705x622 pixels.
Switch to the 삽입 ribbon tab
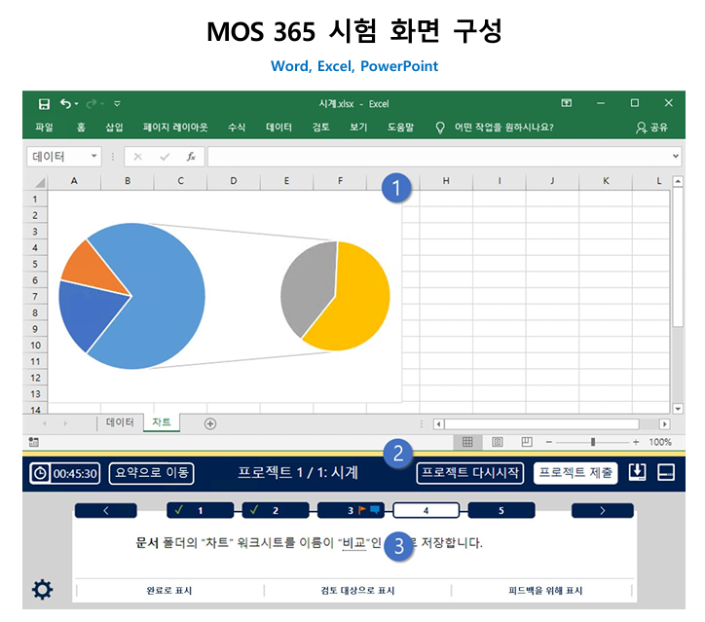[114, 128]
